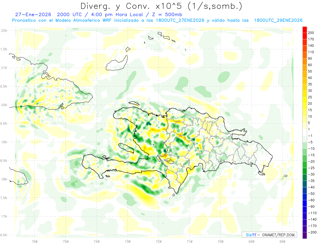The height and width of the screenshot is (245, 317).
Task: Click the 22N latitude label
Action: click(x=4, y=30)
